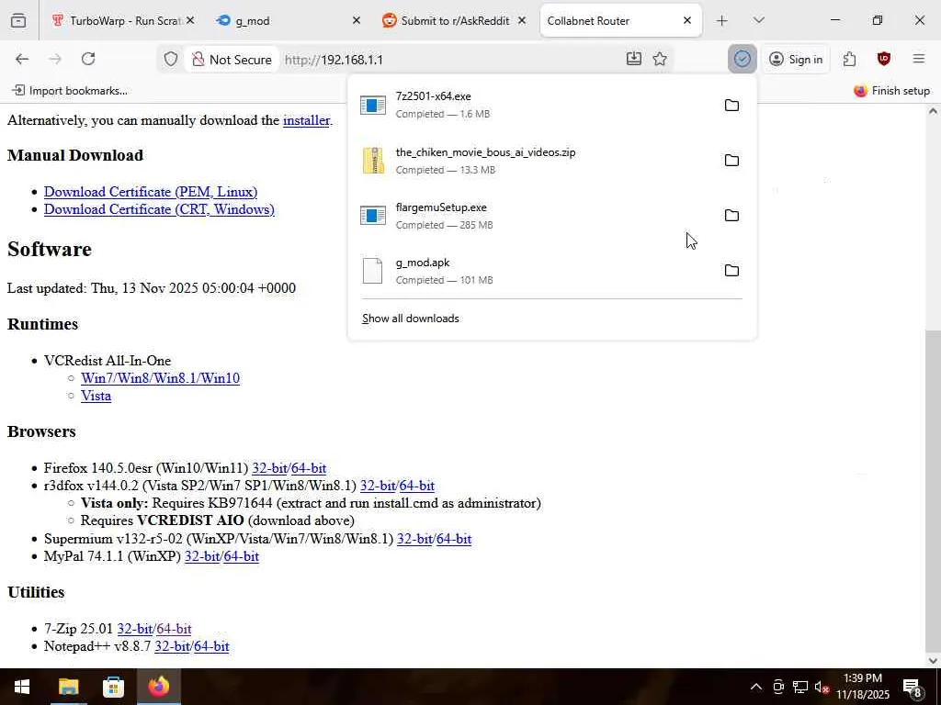Show containing folder for flargemuSetup.exe

[x=731, y=216]
